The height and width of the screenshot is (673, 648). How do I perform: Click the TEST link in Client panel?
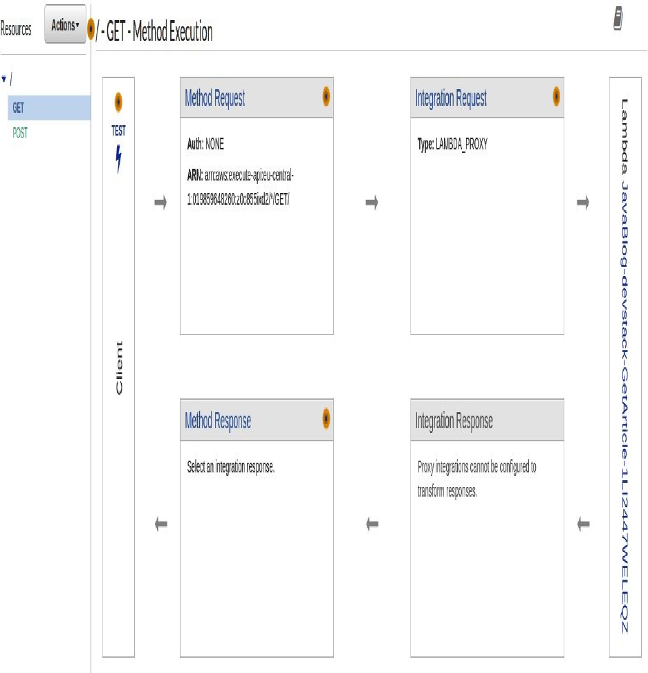pyautogui.click(x=118, y=131)
